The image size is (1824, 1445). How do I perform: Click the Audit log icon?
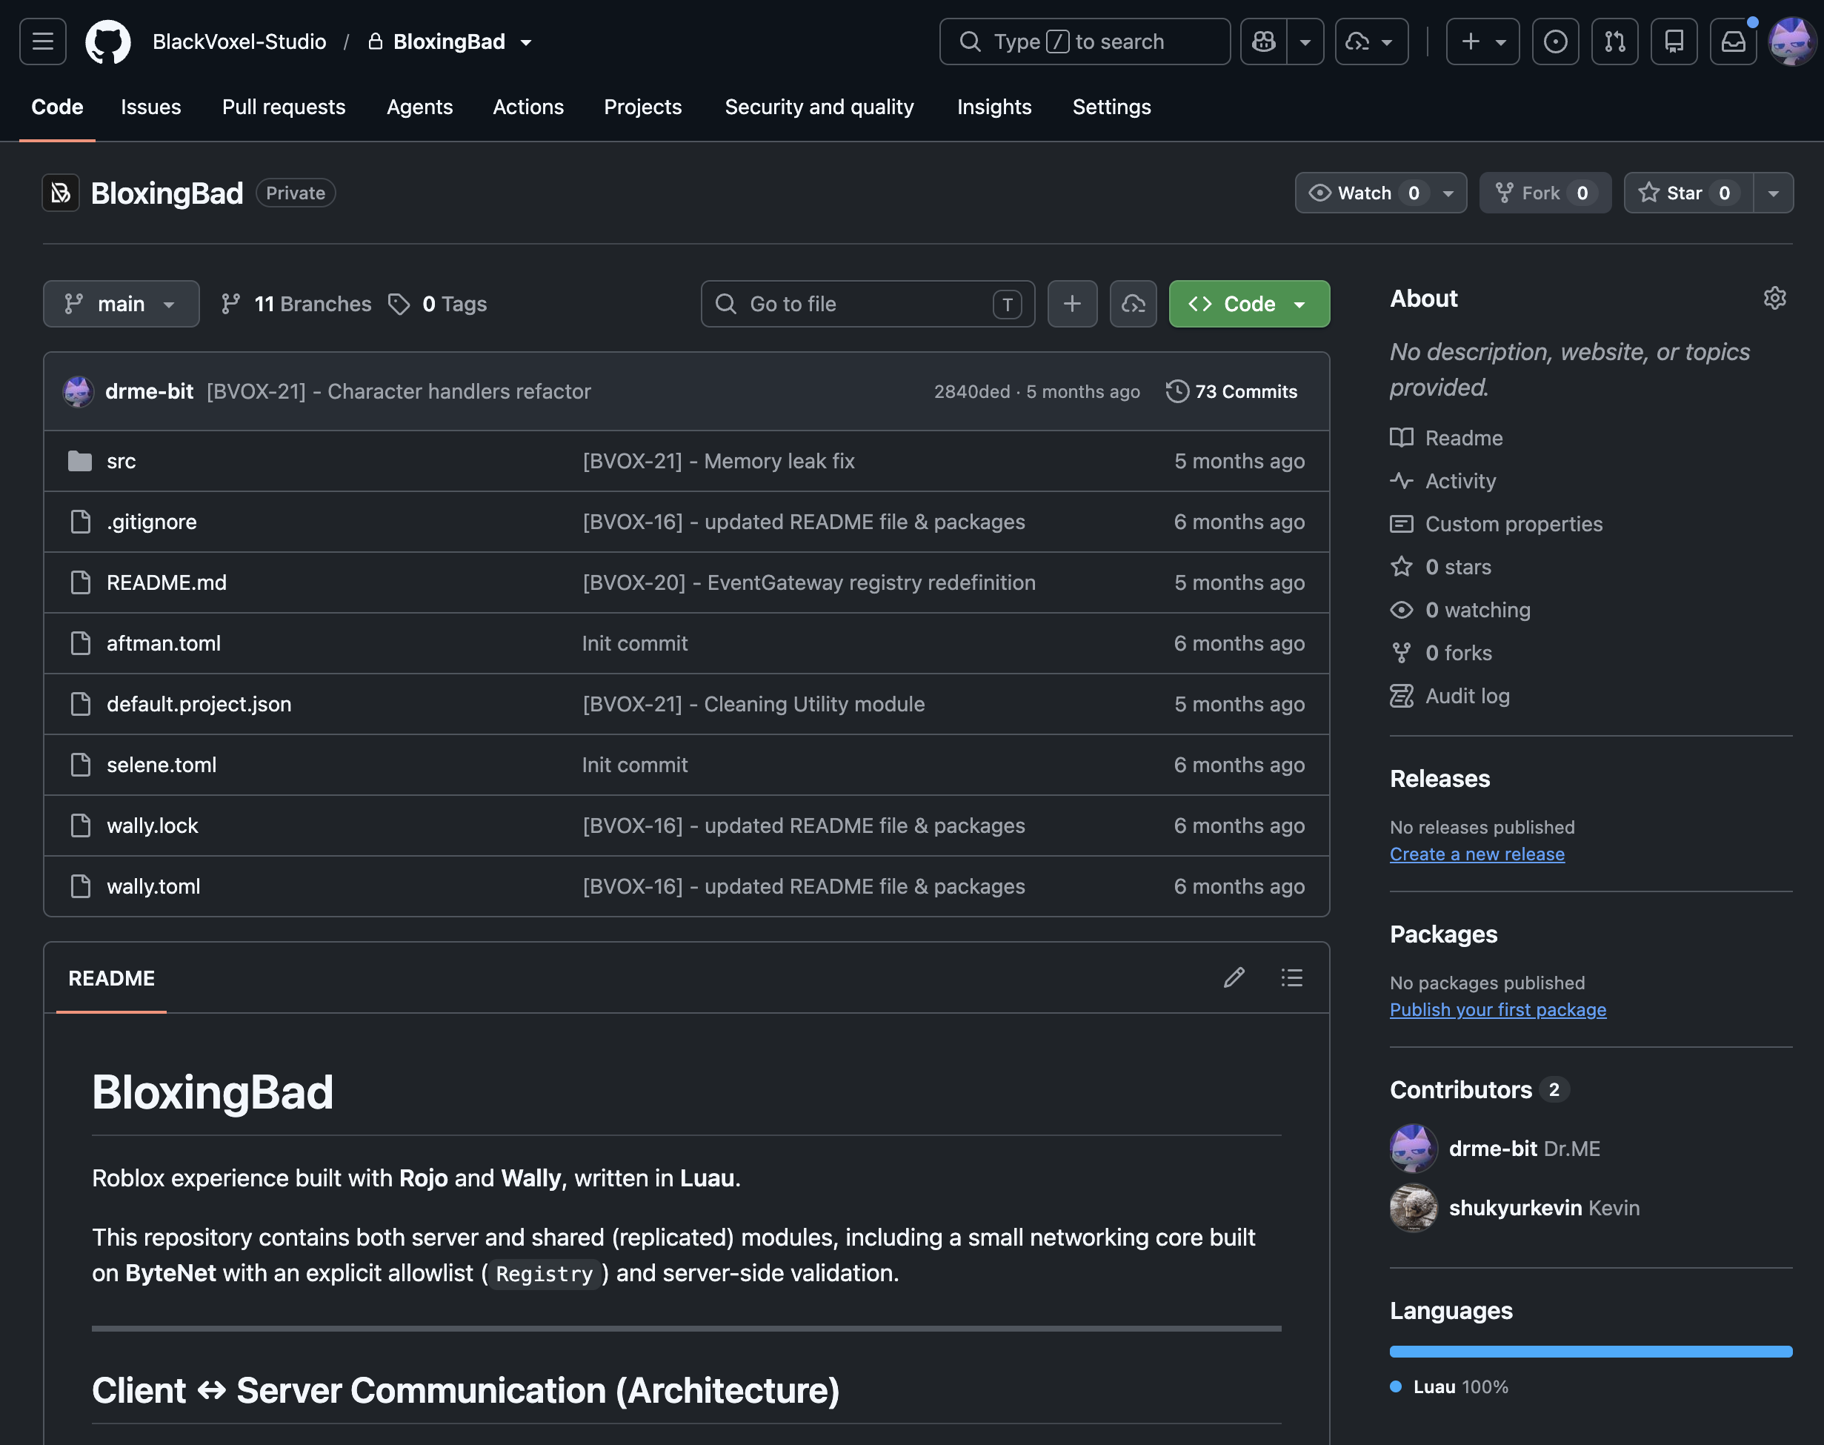[1401, 695]
